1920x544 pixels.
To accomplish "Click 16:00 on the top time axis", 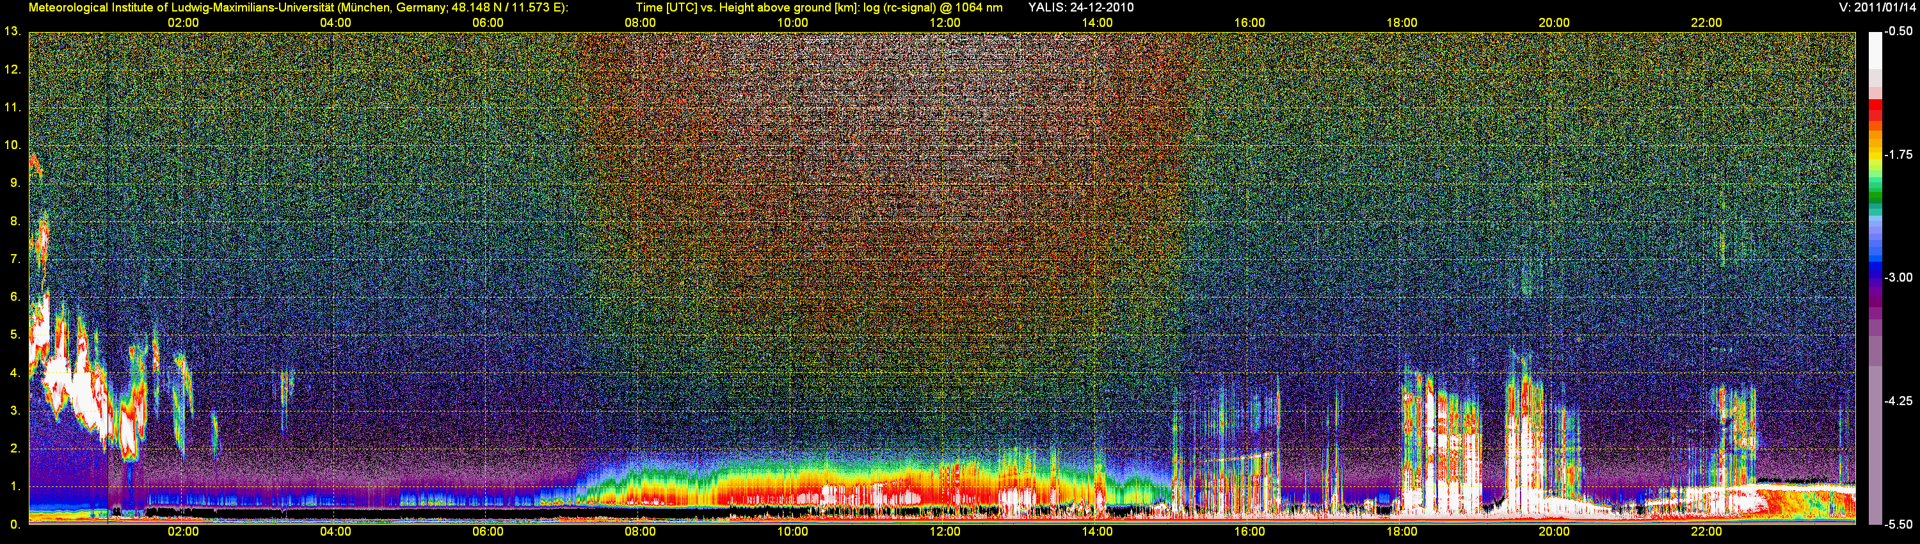I will (x=1249, y=23).
